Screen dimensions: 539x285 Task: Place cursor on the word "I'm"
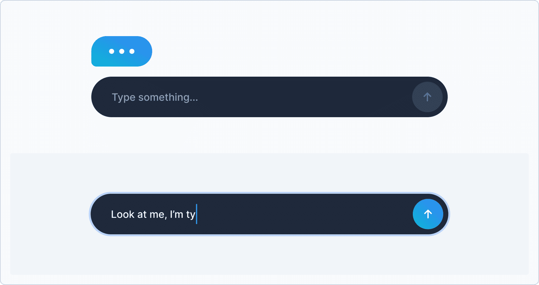coord(177,214)
